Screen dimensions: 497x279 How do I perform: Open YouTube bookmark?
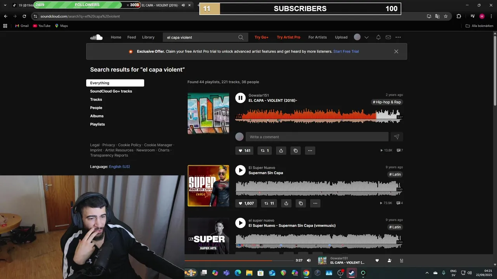[x=42, y=26]
